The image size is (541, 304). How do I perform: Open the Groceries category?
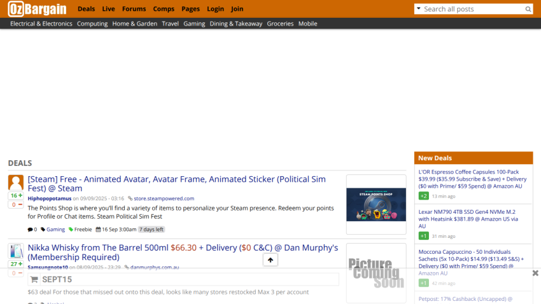(x=280, y=24)
